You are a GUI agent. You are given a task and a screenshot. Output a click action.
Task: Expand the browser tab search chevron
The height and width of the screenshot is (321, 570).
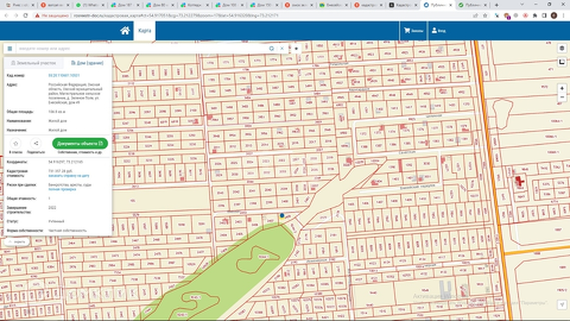click(x=522, y=5)
